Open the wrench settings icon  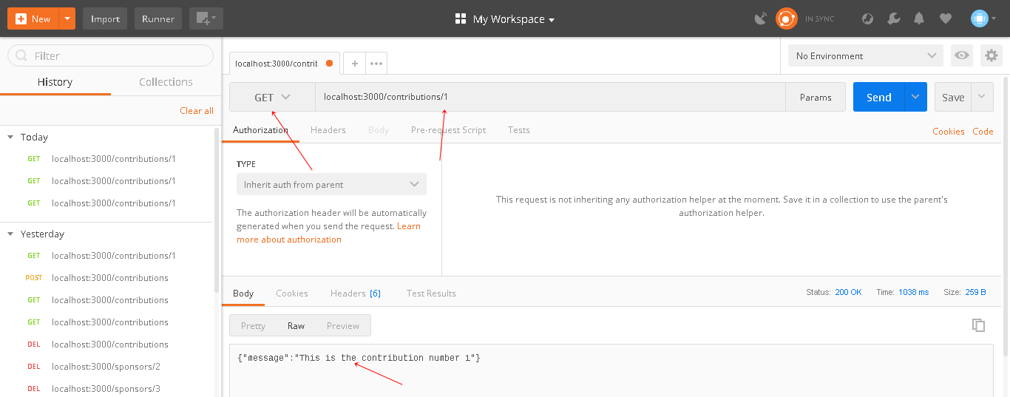[x=894, y=18]
